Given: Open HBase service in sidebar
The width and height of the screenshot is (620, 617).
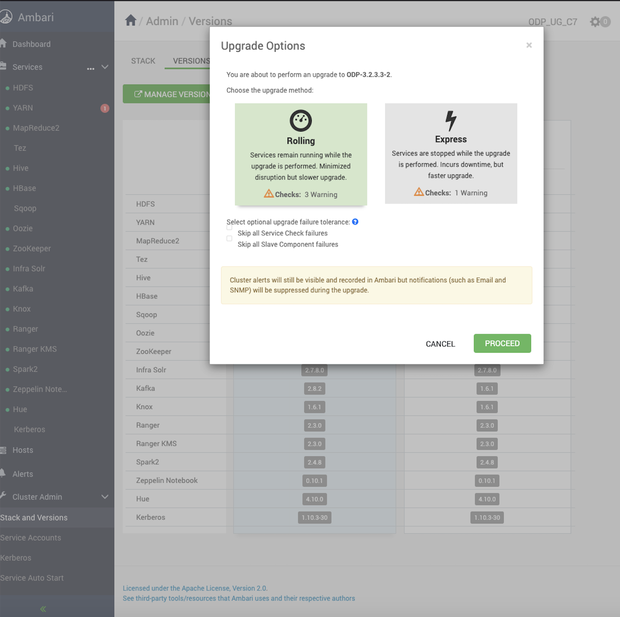Looking at the screenshot, I should click(25, 188).
